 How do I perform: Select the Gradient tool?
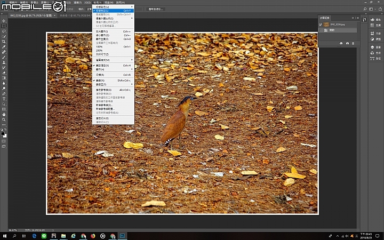4,78
